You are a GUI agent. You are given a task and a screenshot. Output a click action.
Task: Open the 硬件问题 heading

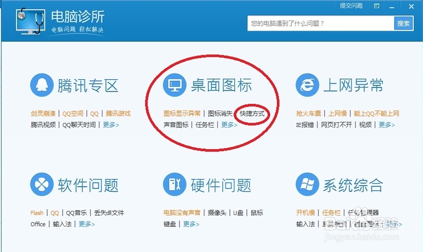coord(221,185)
